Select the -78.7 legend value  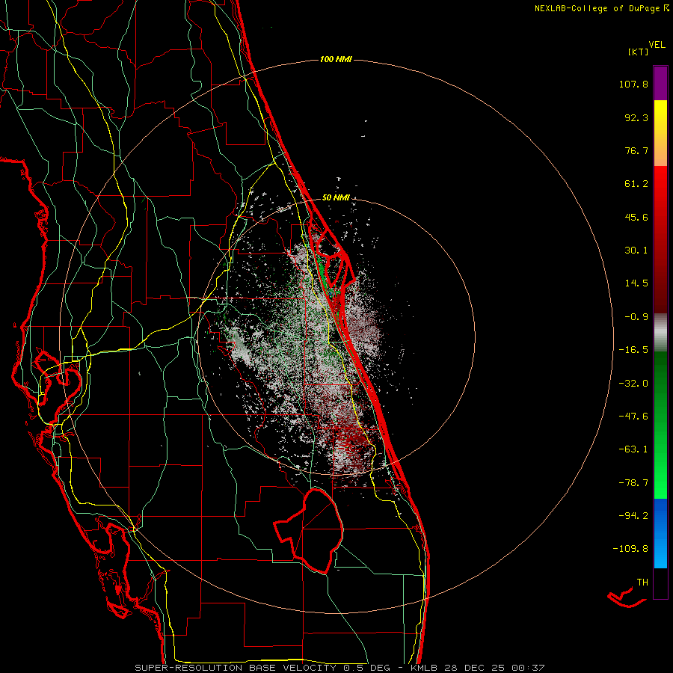[x=633, y=483]
